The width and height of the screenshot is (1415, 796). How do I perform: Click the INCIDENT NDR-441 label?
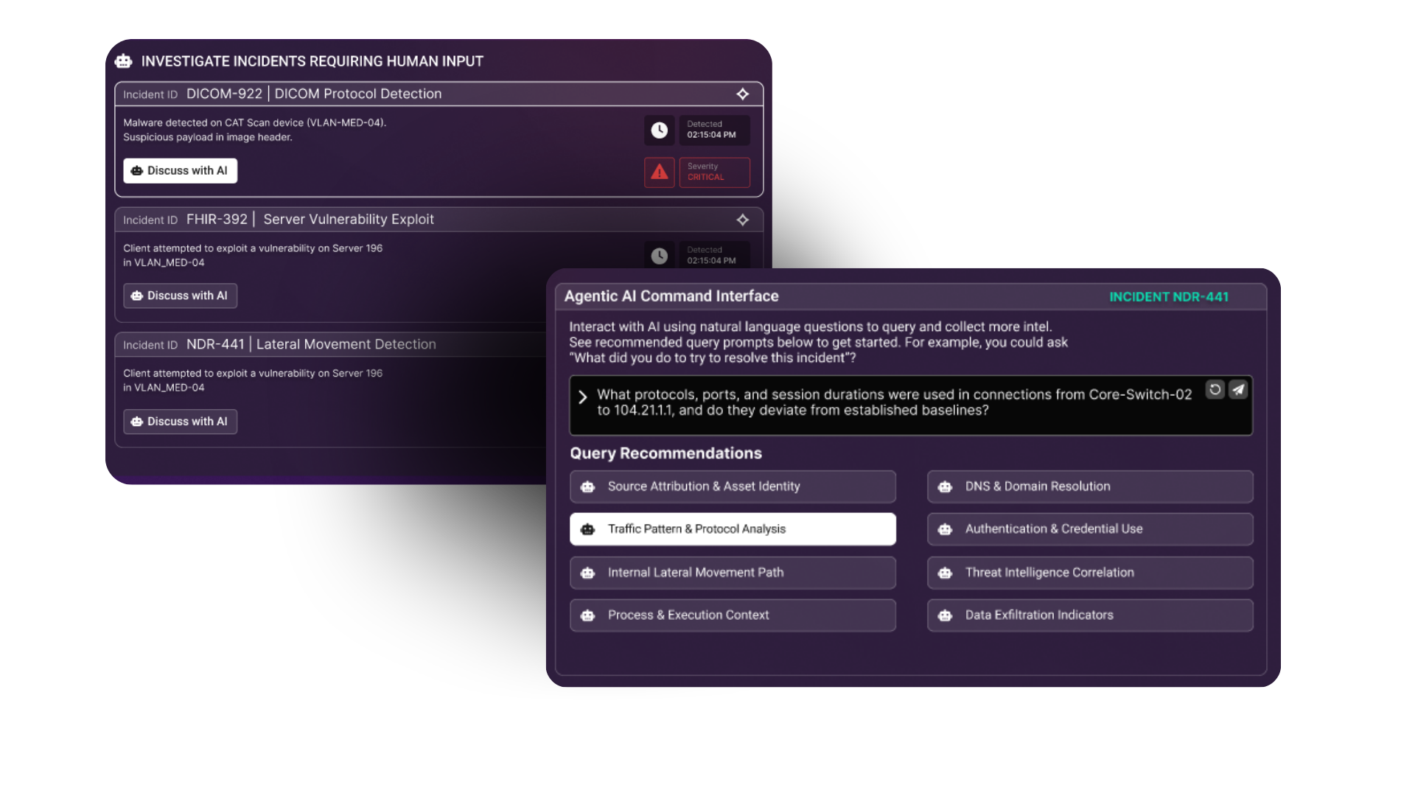(1169, 297)
